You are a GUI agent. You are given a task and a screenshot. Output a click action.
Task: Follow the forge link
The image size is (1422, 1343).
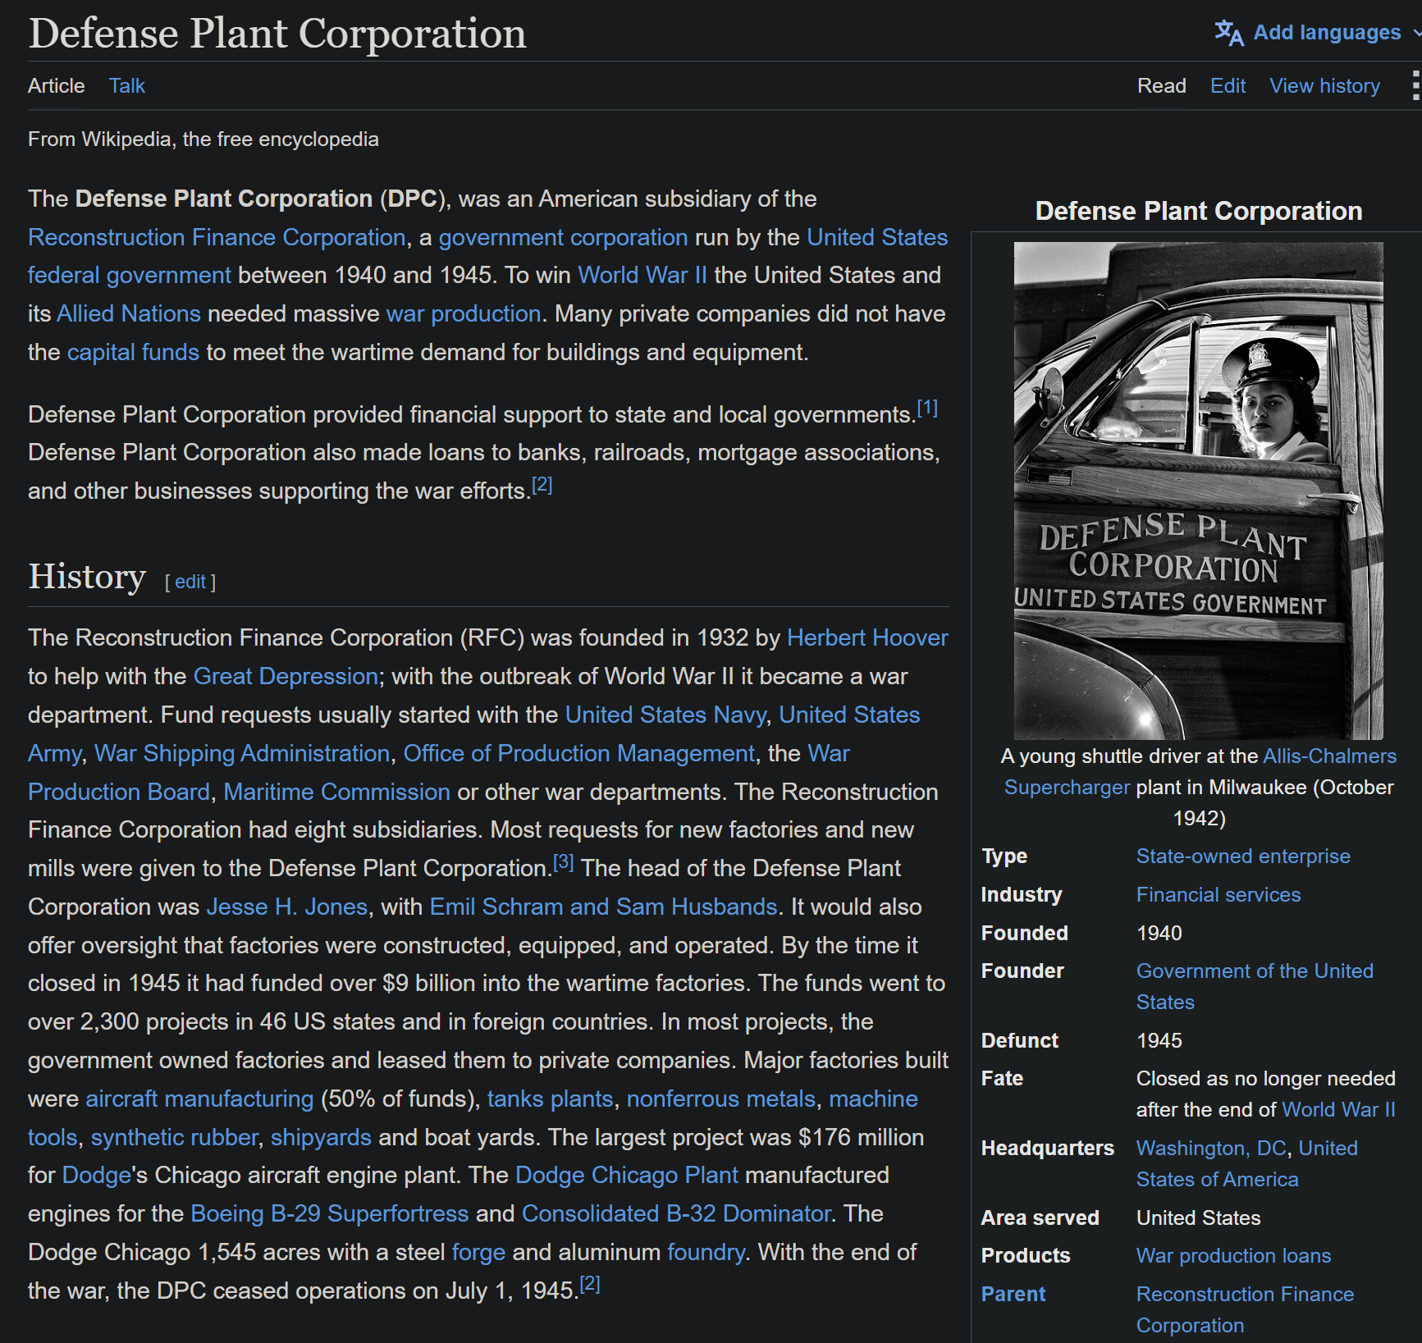(478, 1252)
